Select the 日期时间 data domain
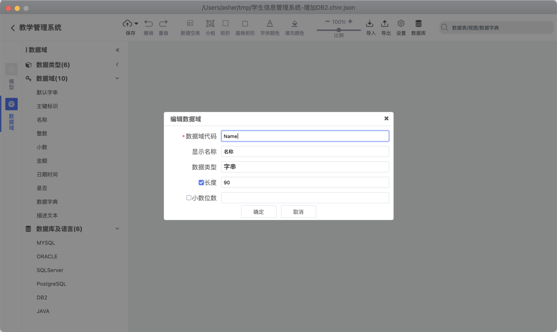The image size is (557, 332). 47,175
